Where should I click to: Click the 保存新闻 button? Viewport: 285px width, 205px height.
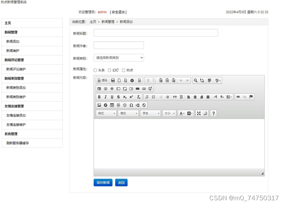(103, 183)
